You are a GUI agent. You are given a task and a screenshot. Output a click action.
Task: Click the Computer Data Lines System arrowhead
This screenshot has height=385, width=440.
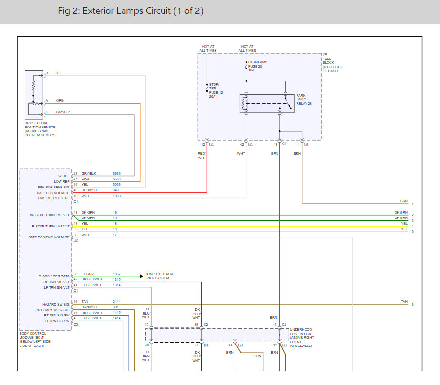tap(141, 276)
